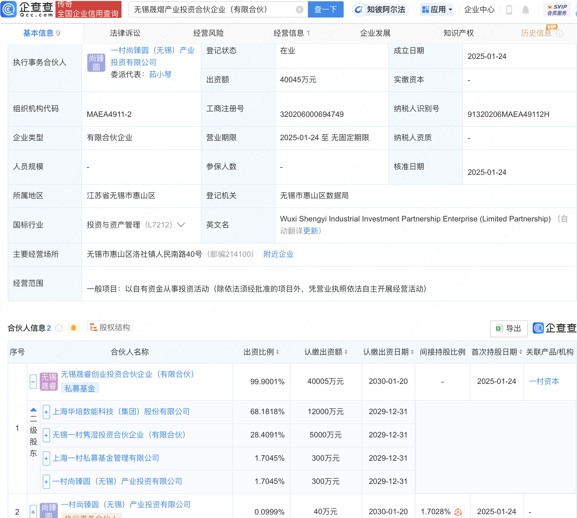Open 上海华培数能科技 company link
The height and width of the screenshot is (518, 577).
pyautogui.click(x=121, y=412)
